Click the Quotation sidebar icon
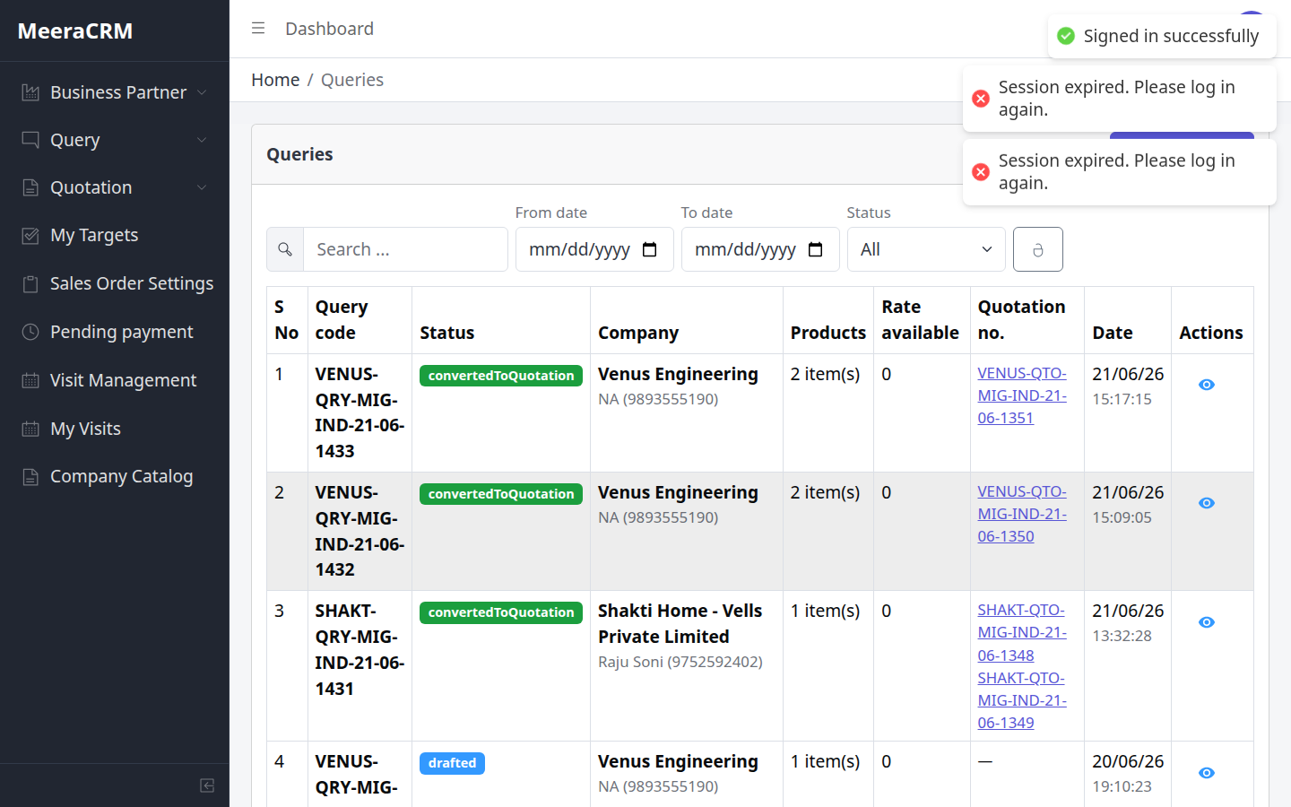1291x807 pixels. click(30, 187)
